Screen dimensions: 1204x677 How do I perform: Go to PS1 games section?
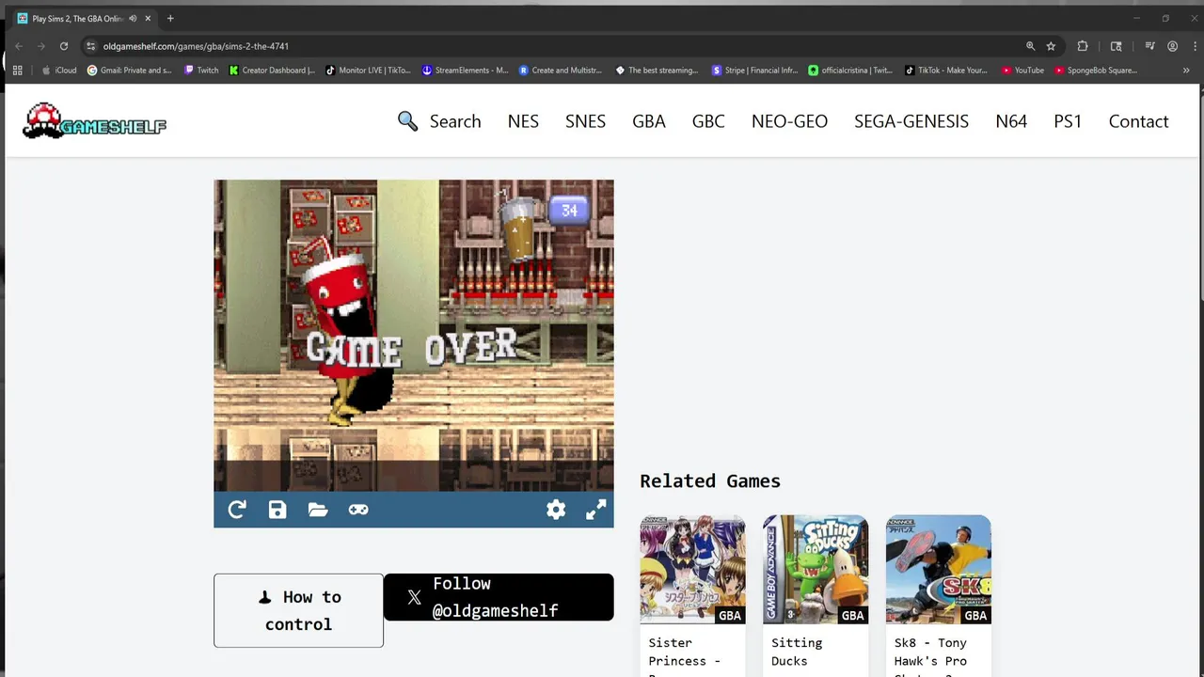click(1068, 121)
